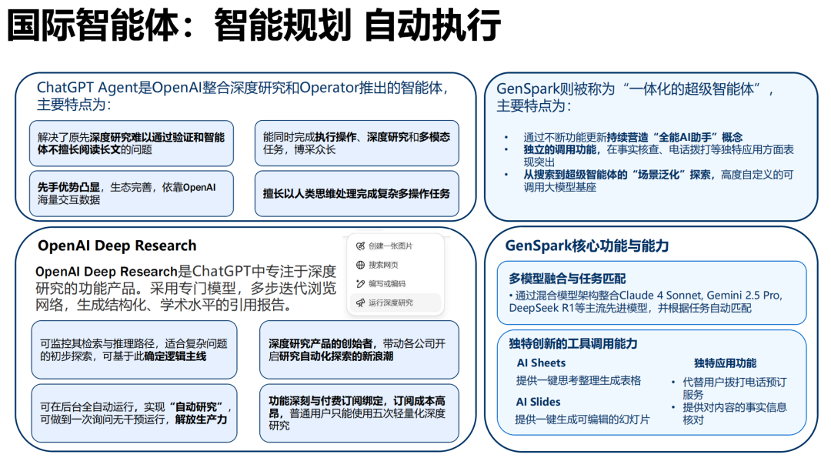Viewport: 831px width, 468px height.
Task: Select the line 提供一键生成可编辑的幻灯片
Action: 582,420
